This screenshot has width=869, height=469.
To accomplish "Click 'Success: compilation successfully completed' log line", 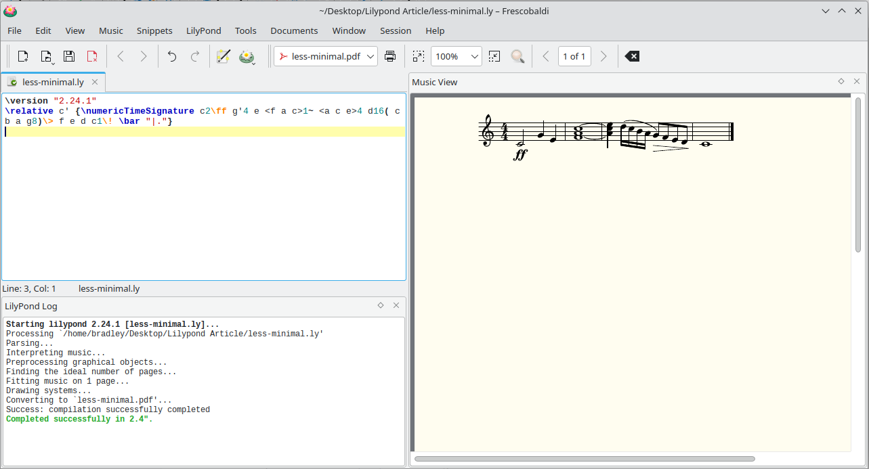I will coord(108,409).
